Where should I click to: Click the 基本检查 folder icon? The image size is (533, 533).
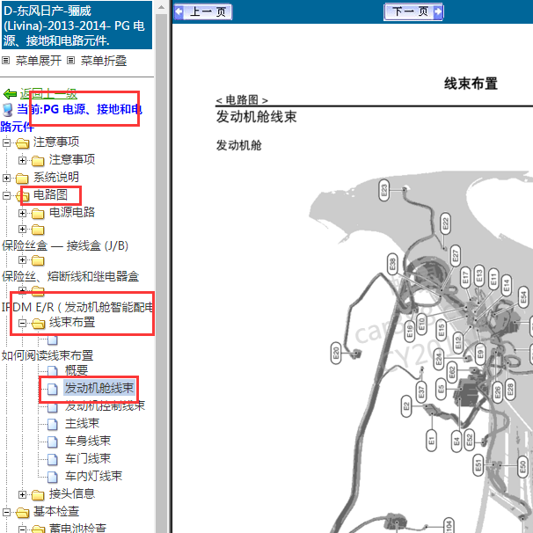(22, 513)
